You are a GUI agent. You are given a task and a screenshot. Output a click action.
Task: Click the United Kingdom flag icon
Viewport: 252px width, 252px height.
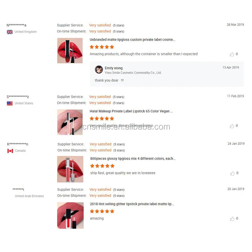click(x=10, y=32)
